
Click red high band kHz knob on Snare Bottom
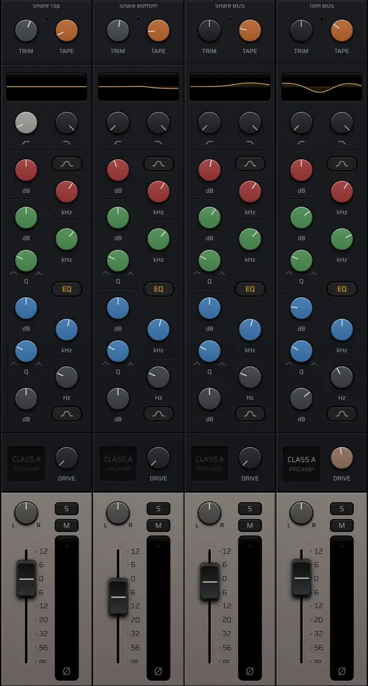(158, 192)
